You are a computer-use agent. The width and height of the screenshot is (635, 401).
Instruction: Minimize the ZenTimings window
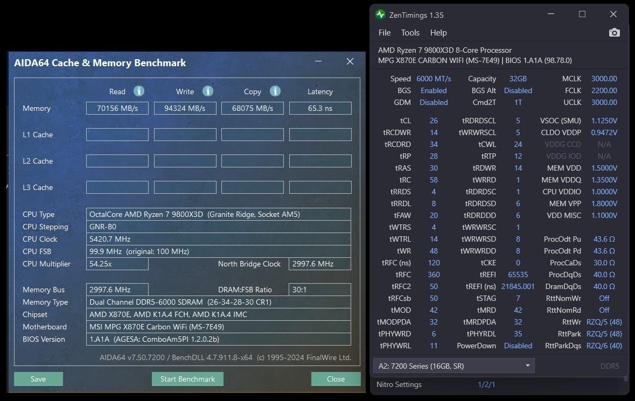(x=551, y=14)
